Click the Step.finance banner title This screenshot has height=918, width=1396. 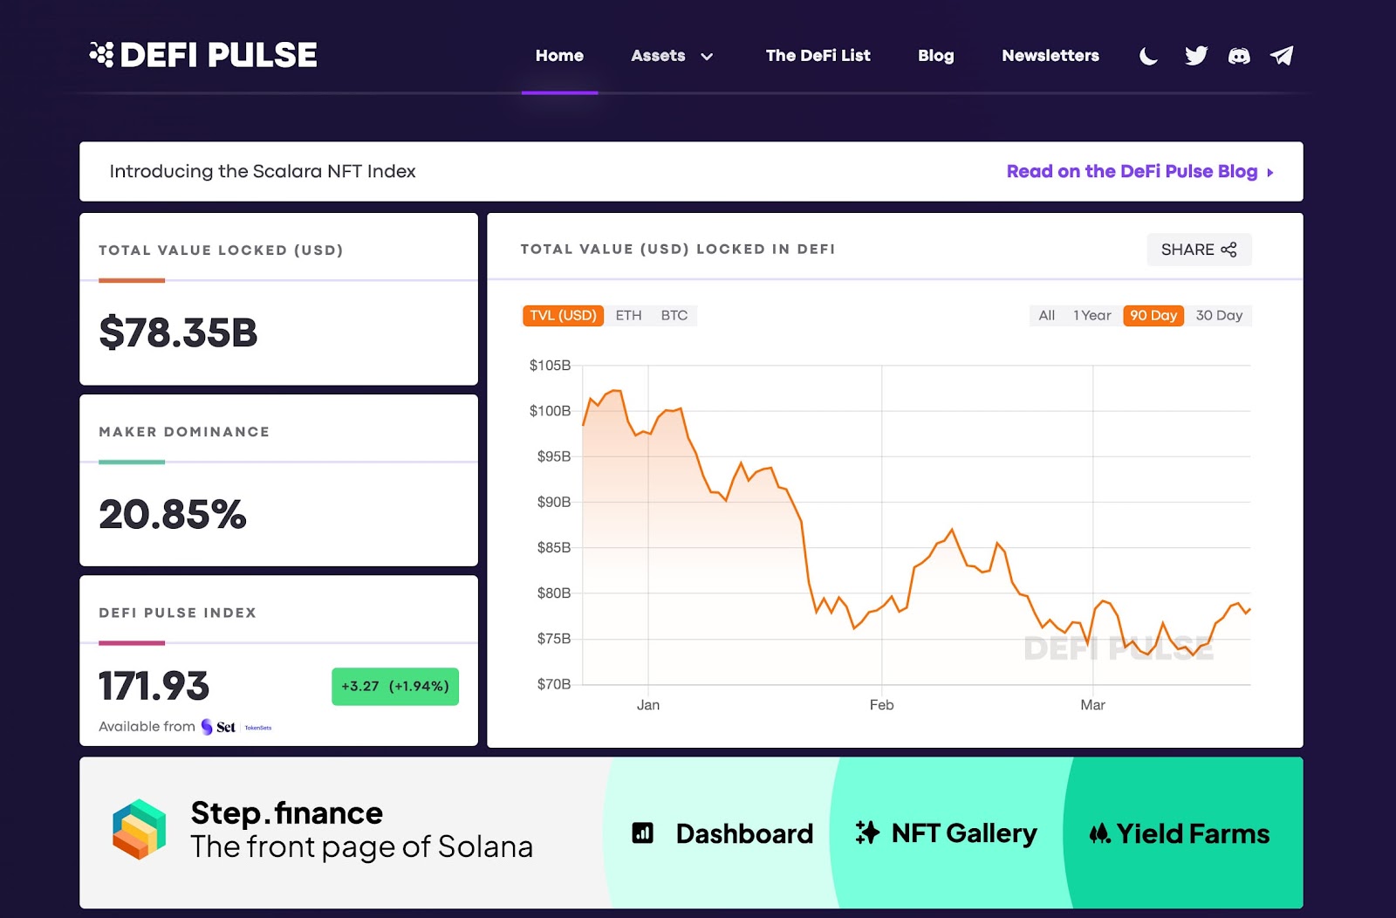pyautogui.click(x=286, y=813)
